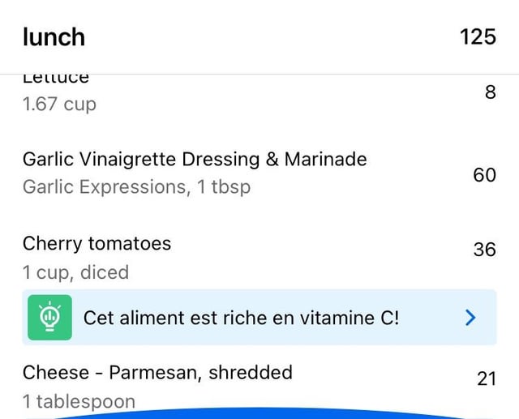Select the Cherry tomatoes calorie value 36
519x419 pixels.
(485, 250)
